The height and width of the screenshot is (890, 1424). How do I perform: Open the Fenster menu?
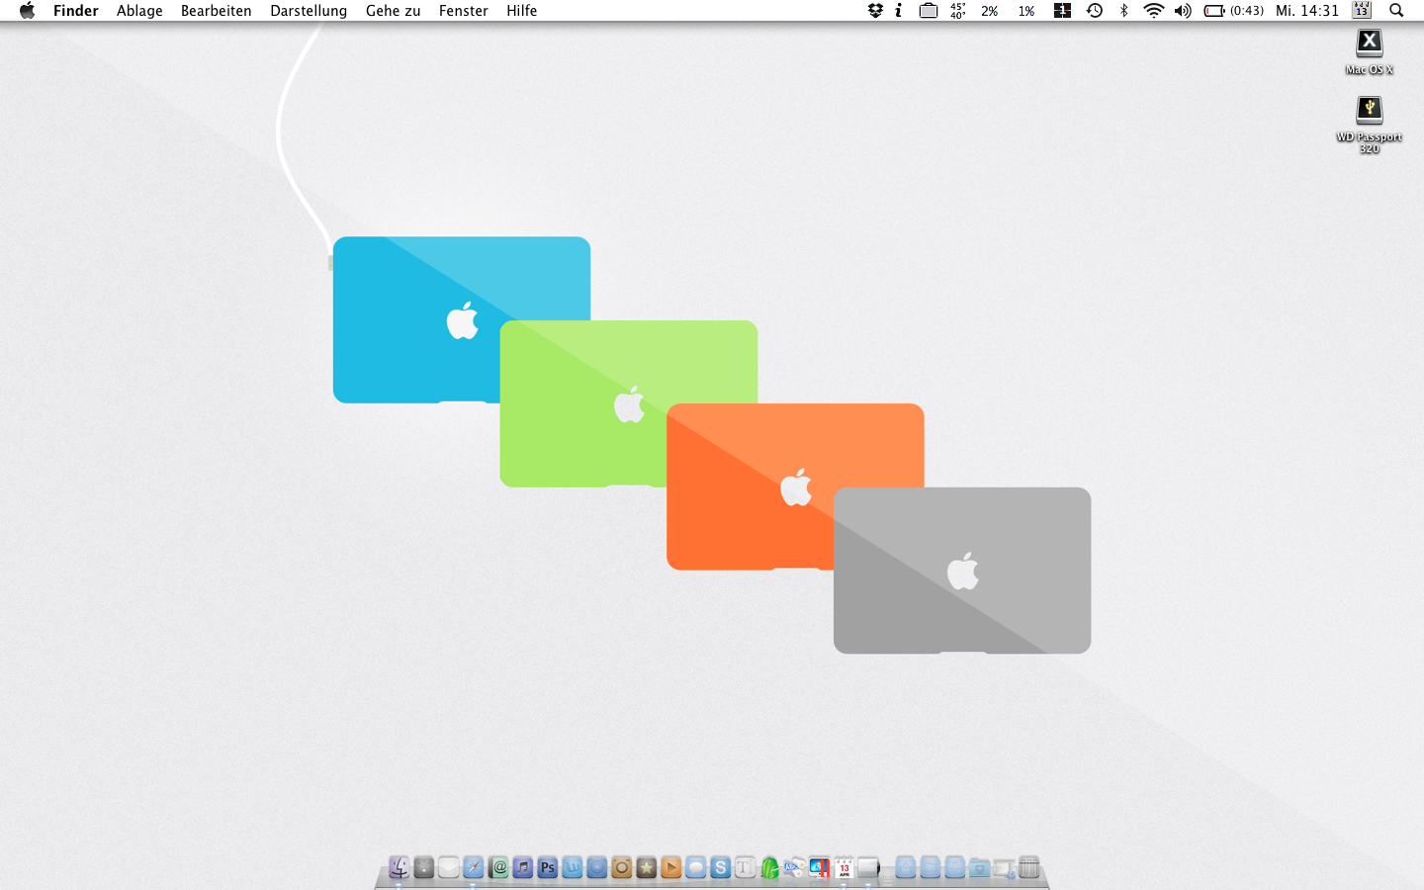(464, 11)
